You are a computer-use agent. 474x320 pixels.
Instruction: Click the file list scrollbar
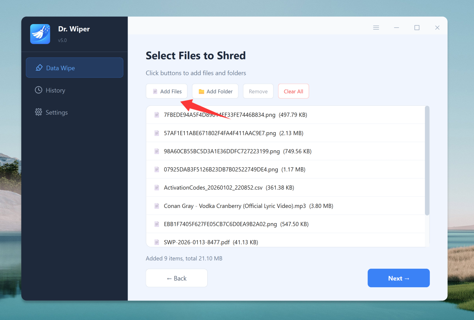[427, 160]
